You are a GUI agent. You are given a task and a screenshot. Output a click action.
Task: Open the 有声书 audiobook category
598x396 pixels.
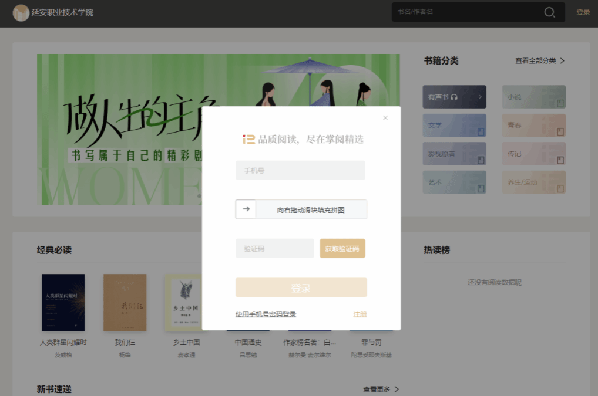454,97
